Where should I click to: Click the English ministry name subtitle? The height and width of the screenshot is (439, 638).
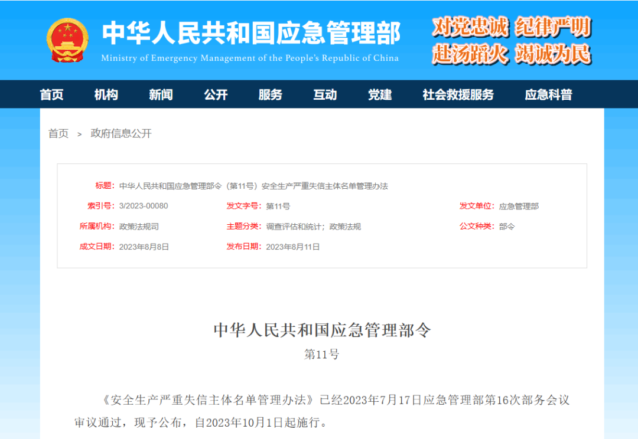pos(250,58)
